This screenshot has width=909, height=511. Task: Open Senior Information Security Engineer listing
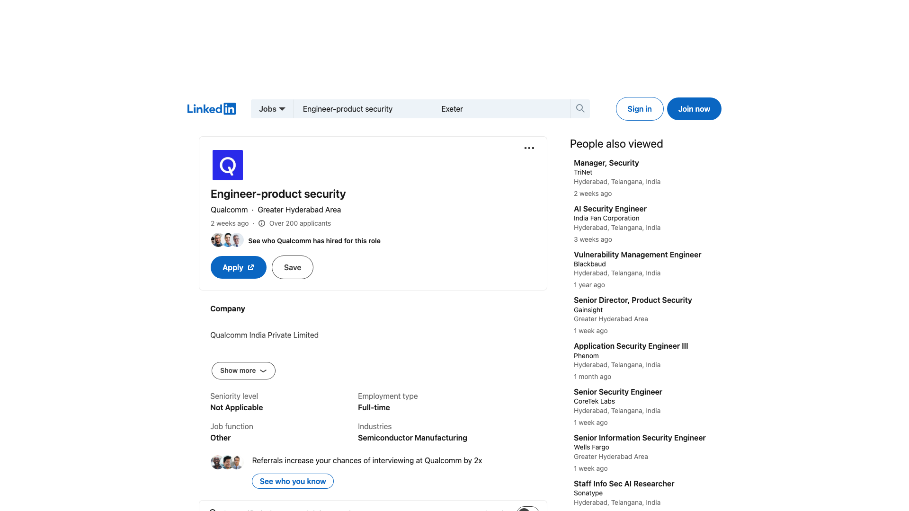(x=640, y=438)
